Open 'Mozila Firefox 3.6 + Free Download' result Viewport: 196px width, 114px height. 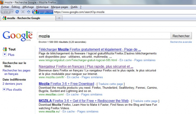coord(66,84)
